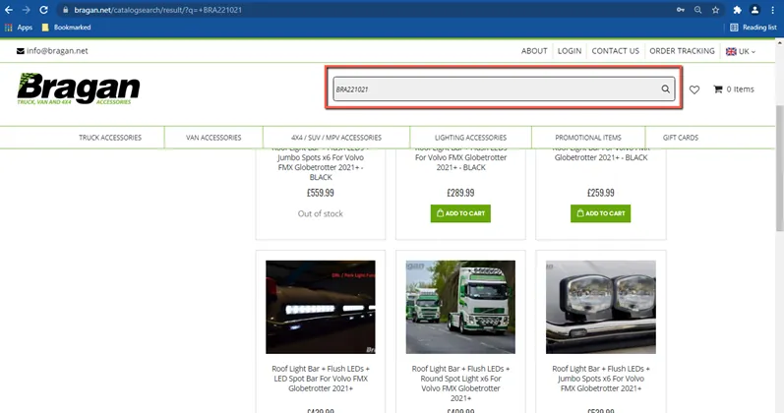Viewport: 784px width, 413px height.
Task: Click the Bragan logo
Action: (79, 89)
